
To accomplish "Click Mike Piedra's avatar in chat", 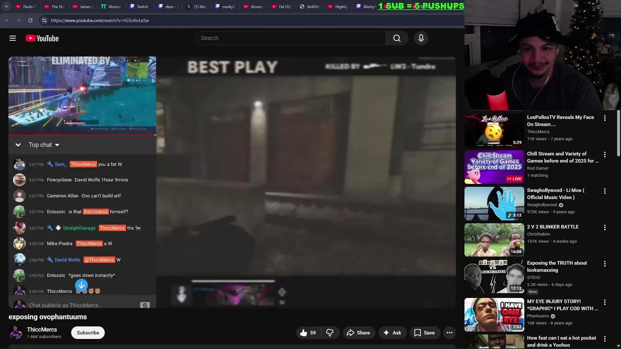I will coord(19,244).
